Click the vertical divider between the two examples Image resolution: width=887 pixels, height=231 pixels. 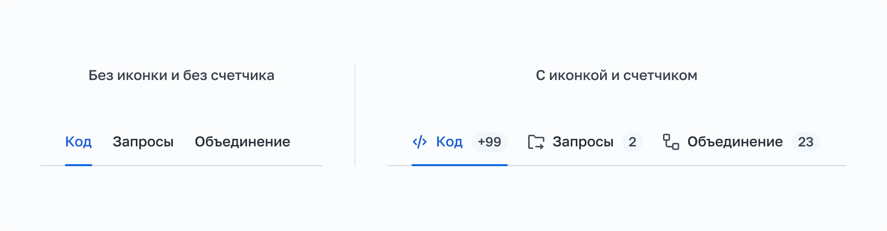click(x=355, y=115)
